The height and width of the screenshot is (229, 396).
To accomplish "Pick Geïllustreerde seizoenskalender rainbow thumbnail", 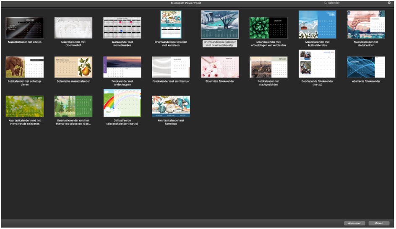I will [122, 103].
